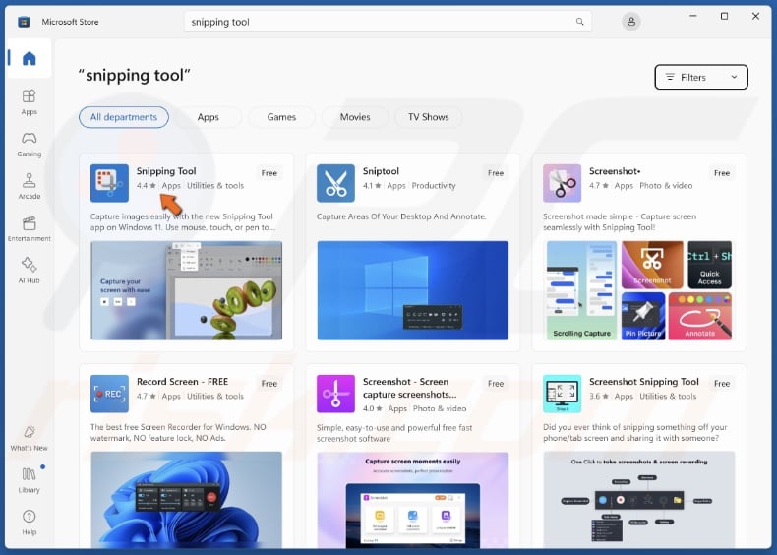This screenshot has width=777, height=555.
Task: Click the Snipping Tool title text
Action: point(166,171)
